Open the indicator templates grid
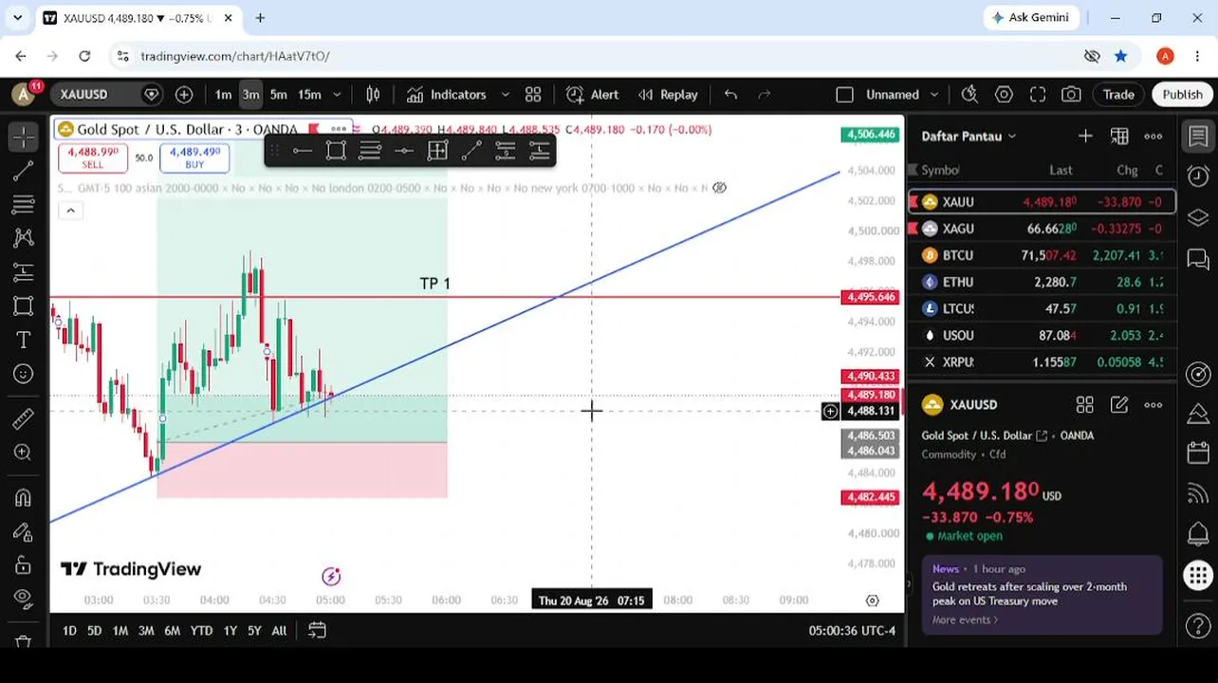Viewport: 1218px width, 683px height. pos(533,94)
